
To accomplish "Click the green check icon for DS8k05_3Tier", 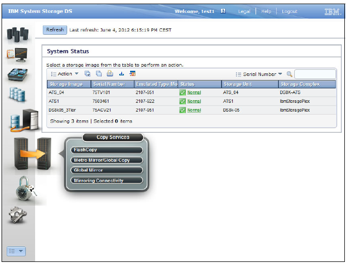I will tap(183, 110).
